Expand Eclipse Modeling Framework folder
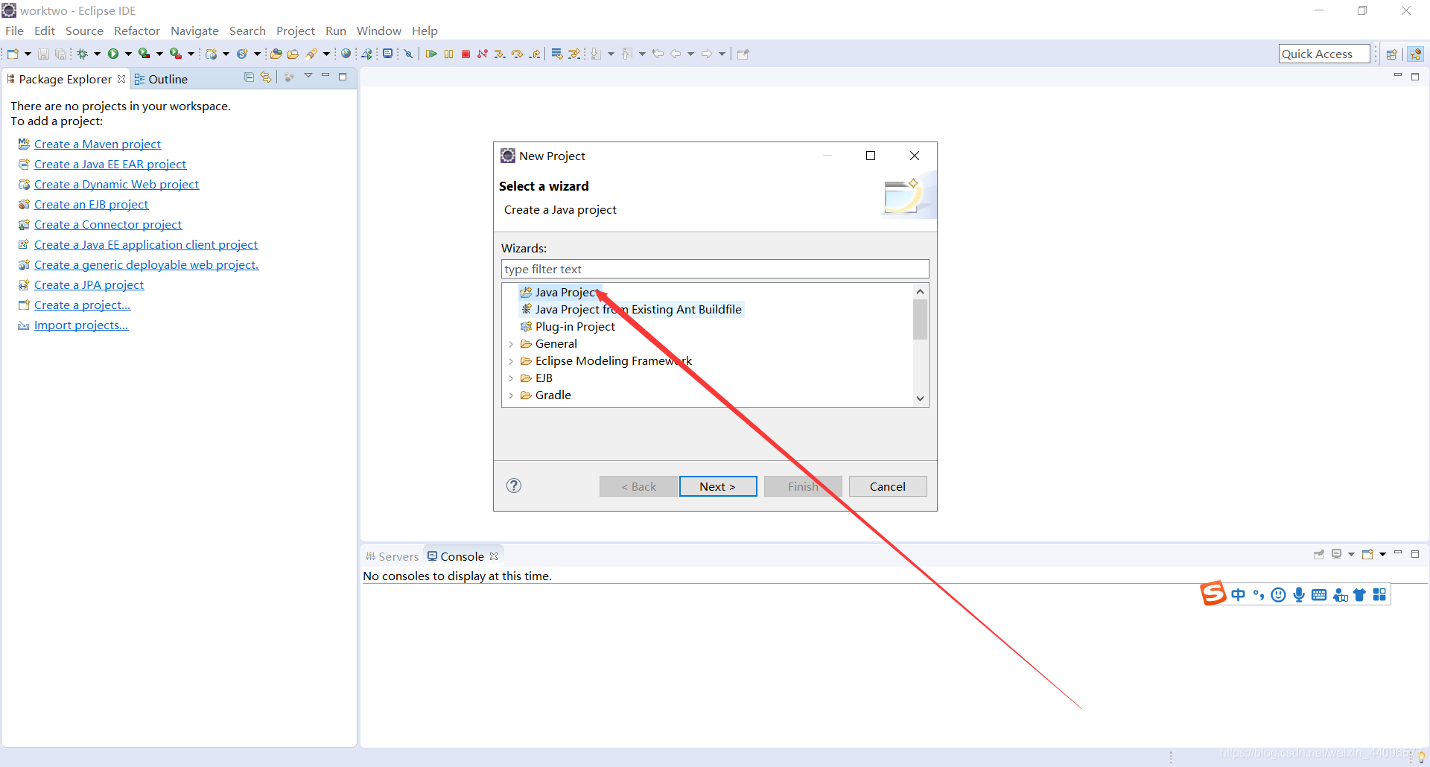Viewport: 1430px width, 767px height. 511,361
